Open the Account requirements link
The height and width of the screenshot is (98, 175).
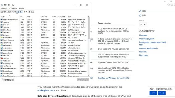tap(148, 48)
